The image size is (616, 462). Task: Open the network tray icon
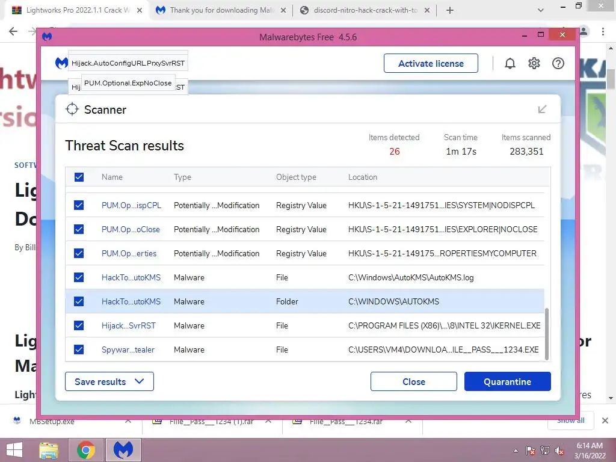tap(544, 451)
